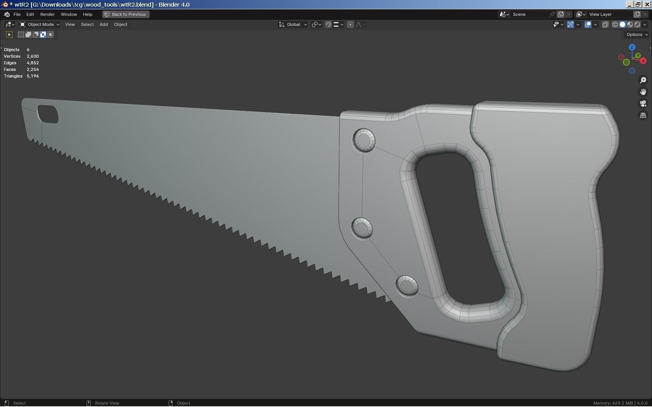This screenshot has width=652, height=407.
Task: Expand the sidebar with the right edge arrow
Action: pyautogui.click(x=650, y=48)
